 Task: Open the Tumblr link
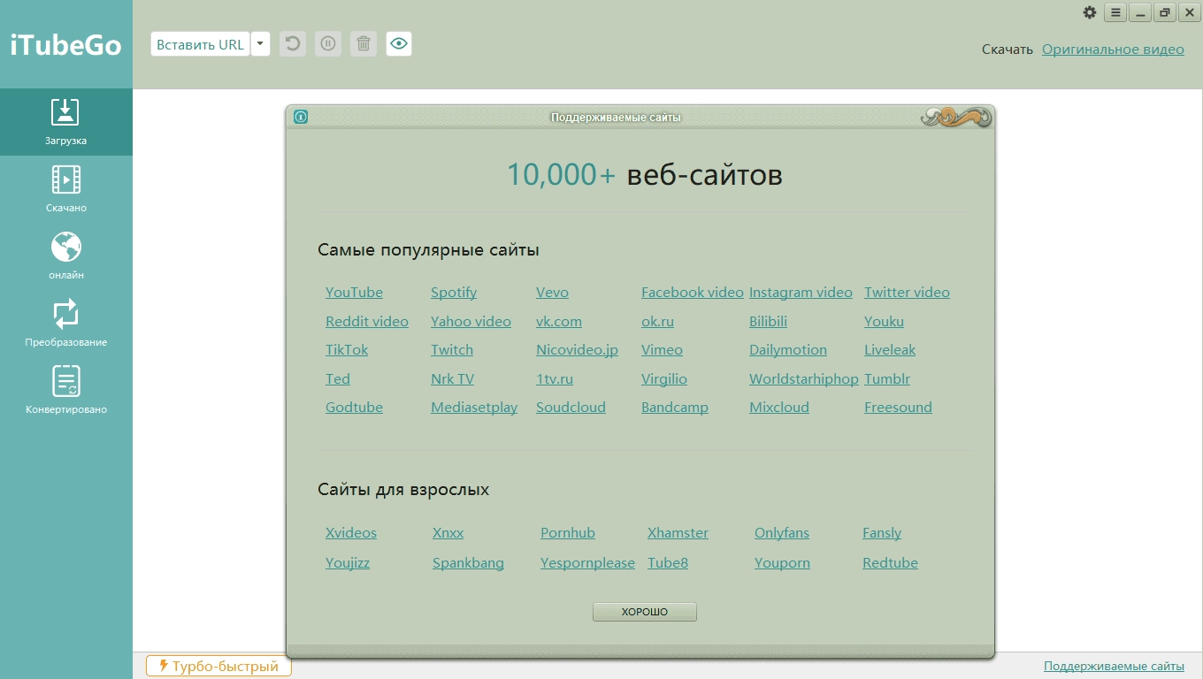(x=887, y=379)
